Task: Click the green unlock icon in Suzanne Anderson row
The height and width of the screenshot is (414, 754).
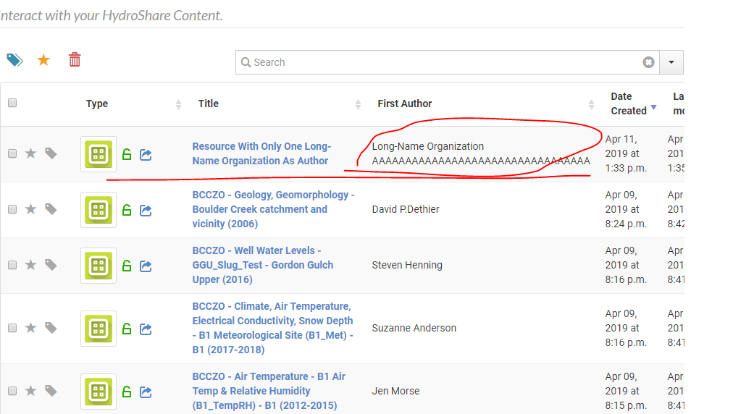Action: coord(127,329)
